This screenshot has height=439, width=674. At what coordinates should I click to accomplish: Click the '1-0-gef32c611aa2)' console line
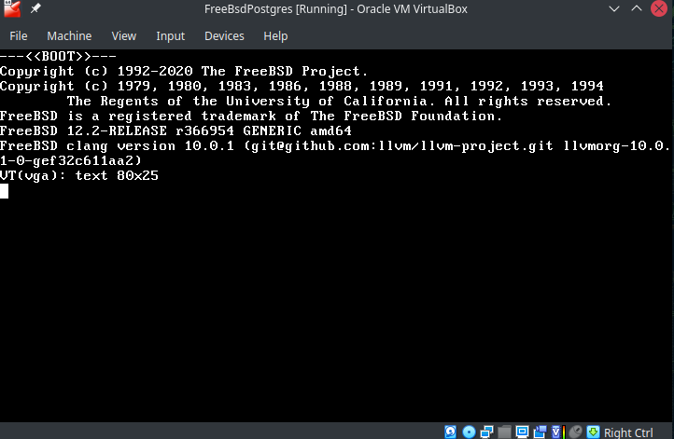(x=71, y=160)
